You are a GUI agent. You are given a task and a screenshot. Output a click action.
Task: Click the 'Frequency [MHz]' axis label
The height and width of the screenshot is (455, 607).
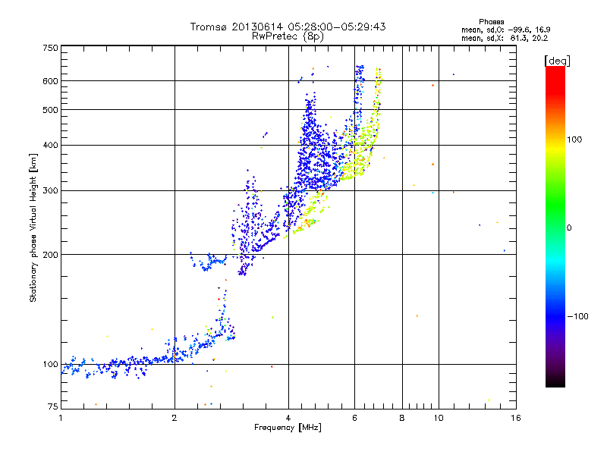click(x=288, y=428)
